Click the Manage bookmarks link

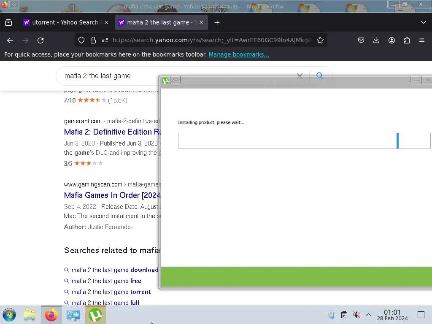239,54
